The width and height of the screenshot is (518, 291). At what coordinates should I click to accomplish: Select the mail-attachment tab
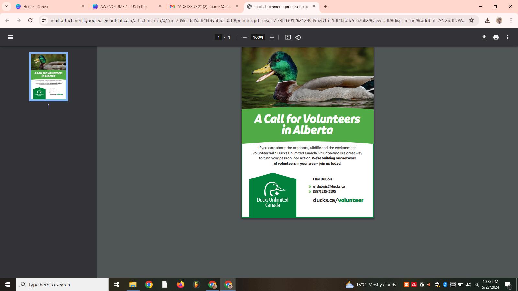[281, 6]
